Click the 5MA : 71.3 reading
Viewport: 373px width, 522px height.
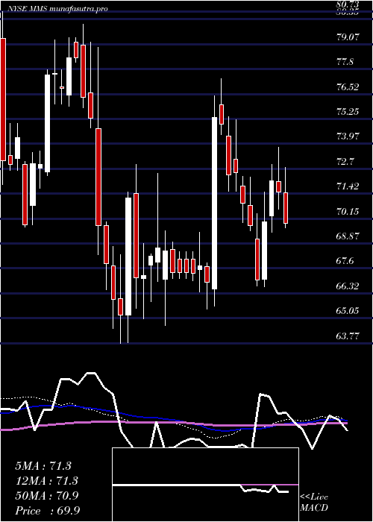43,466
